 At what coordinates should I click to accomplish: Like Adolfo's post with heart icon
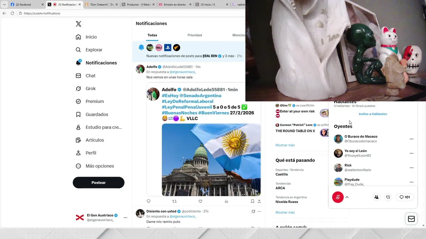point(200,201)
